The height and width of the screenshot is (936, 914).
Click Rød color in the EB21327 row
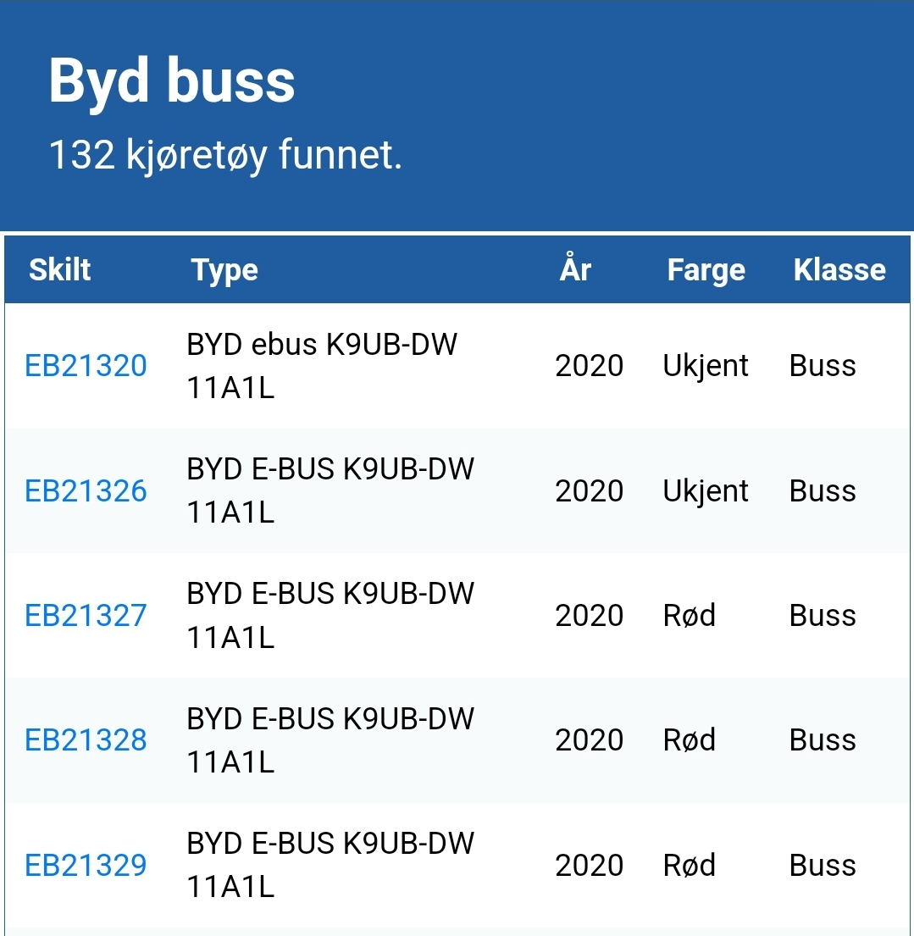689,616
